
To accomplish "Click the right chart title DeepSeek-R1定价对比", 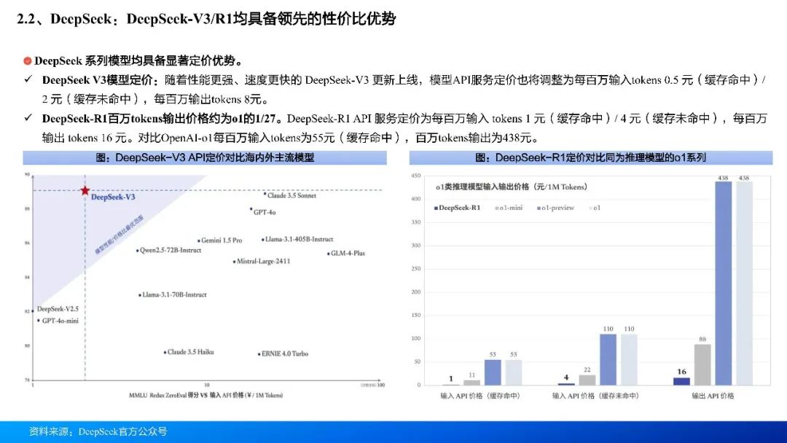I will click(x=591, y=157).
